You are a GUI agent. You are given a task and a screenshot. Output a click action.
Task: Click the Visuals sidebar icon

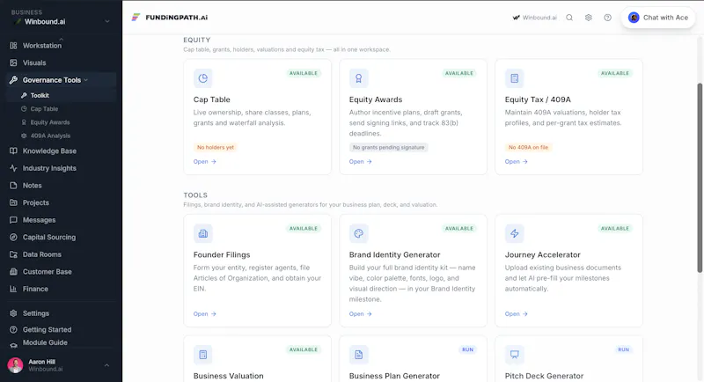pyautogui.click(x=13, y=62)
